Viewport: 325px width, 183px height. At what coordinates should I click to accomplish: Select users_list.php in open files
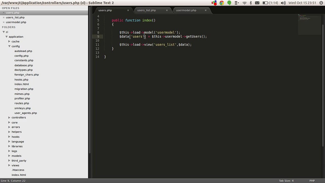coord(15,18)
